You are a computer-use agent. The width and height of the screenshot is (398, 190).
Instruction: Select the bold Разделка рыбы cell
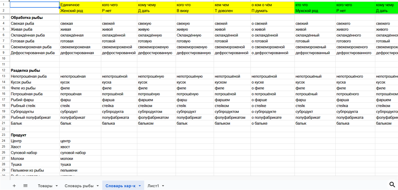coord(34,70)
